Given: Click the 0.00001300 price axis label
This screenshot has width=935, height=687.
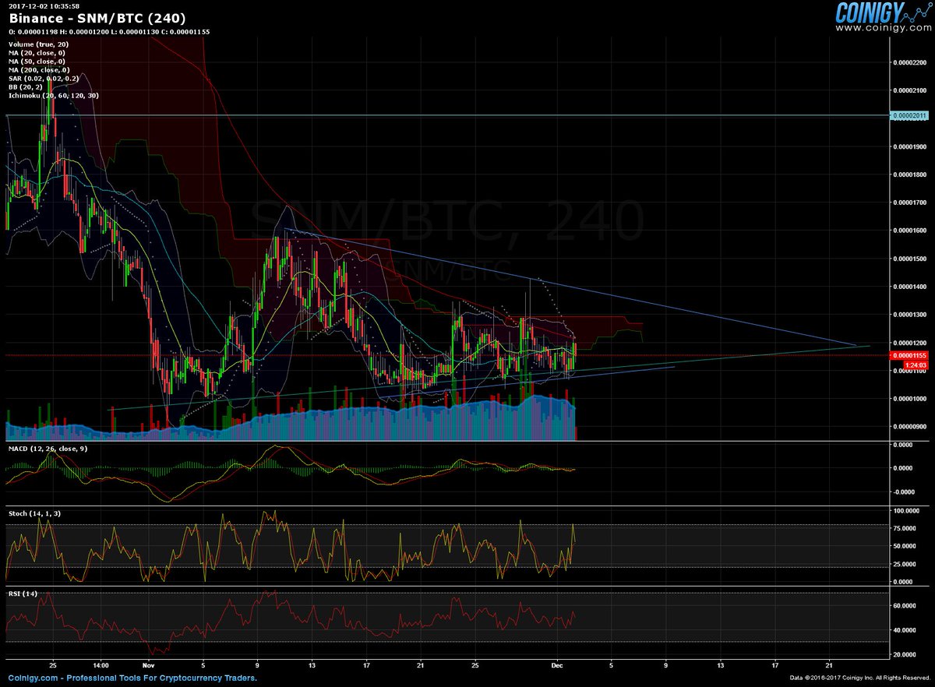Looking at the screenshot, I should (x=911, y=315).
